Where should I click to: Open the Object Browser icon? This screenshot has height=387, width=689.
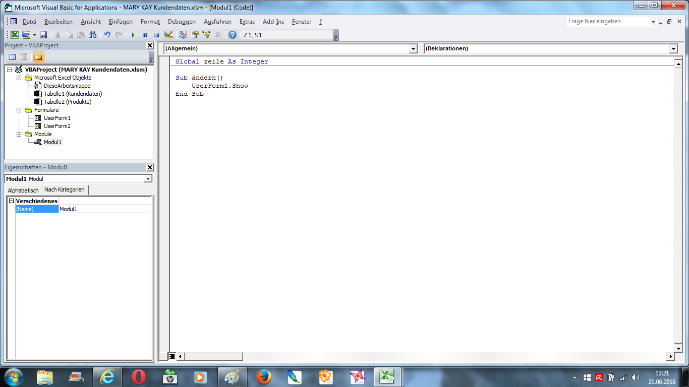coord(206,35)
